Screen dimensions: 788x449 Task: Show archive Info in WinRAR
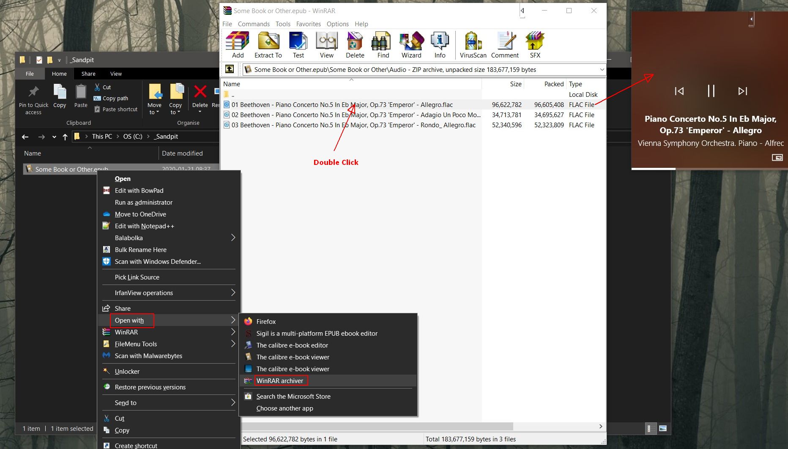pyautogui.click(x=440, y=45)
